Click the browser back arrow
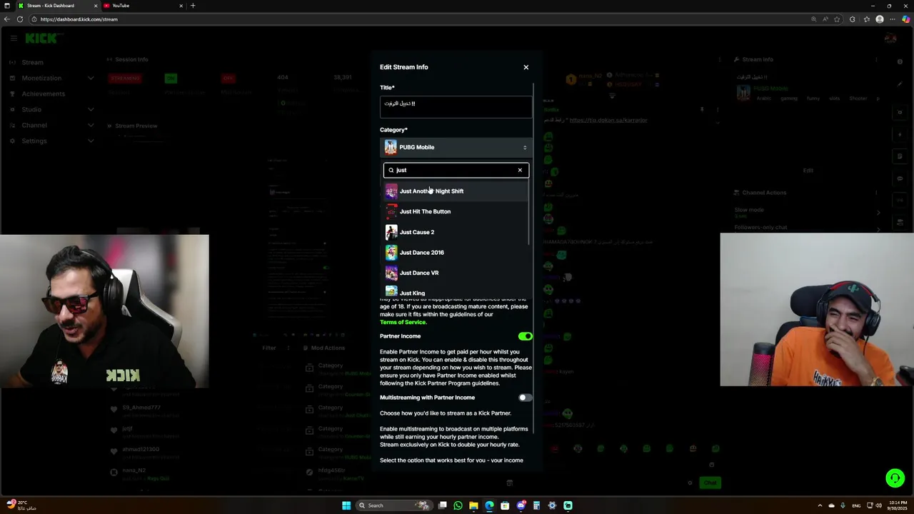Screen dimensions: 914x514 point(7,19)
